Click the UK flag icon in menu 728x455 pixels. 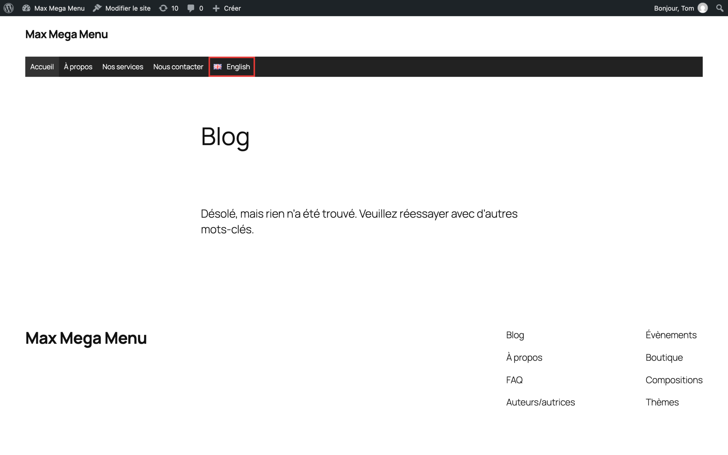click(218, 67)
